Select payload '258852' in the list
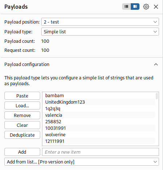The width and height of the screenshot is (163, 170). coord(99,122)
